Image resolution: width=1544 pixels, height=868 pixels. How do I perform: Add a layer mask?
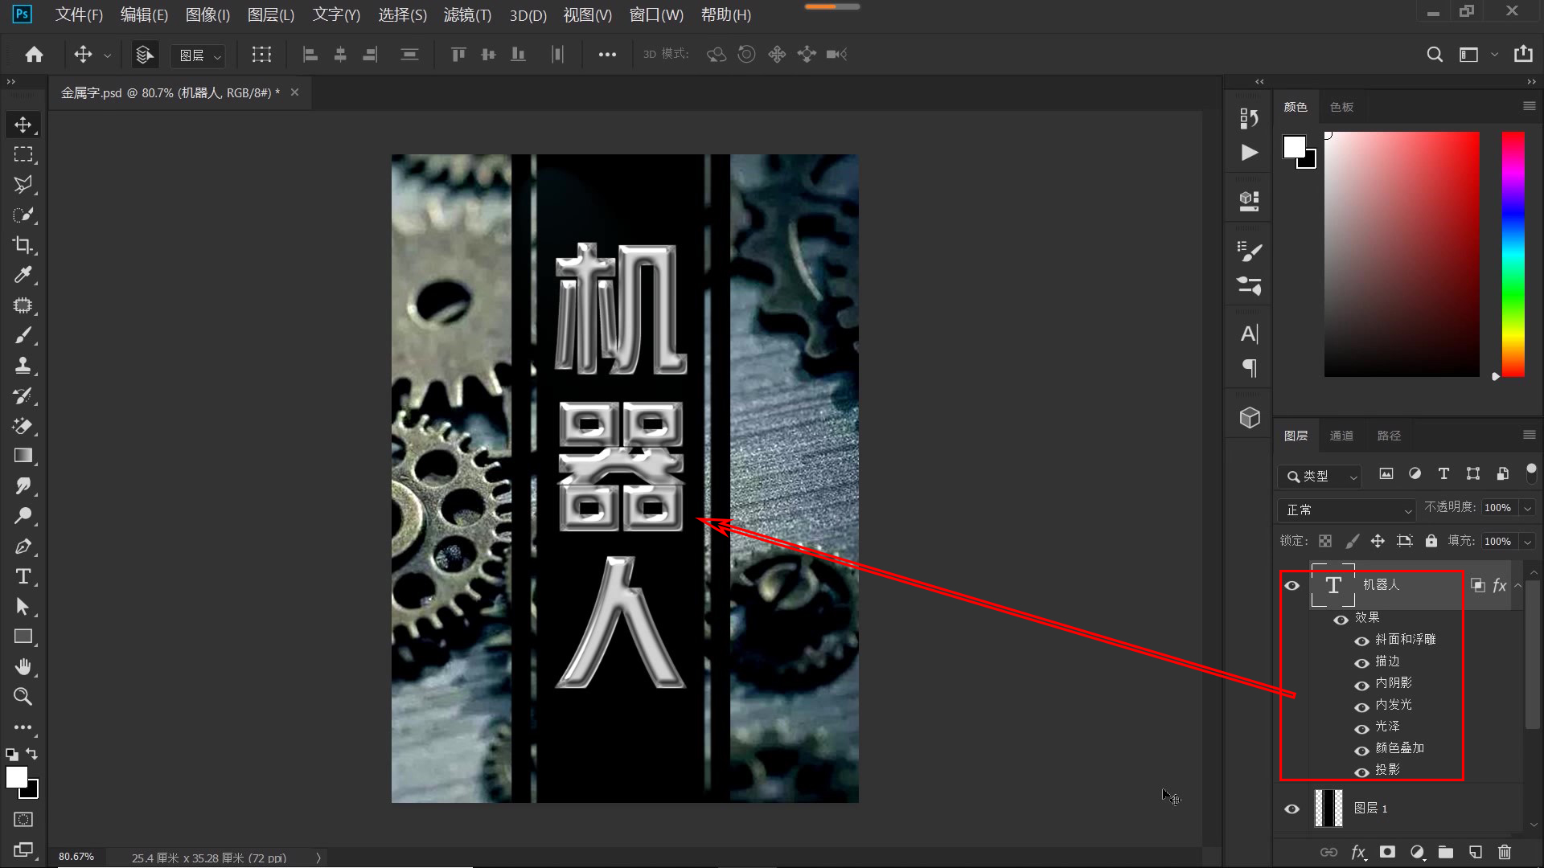click(1387, 852)
